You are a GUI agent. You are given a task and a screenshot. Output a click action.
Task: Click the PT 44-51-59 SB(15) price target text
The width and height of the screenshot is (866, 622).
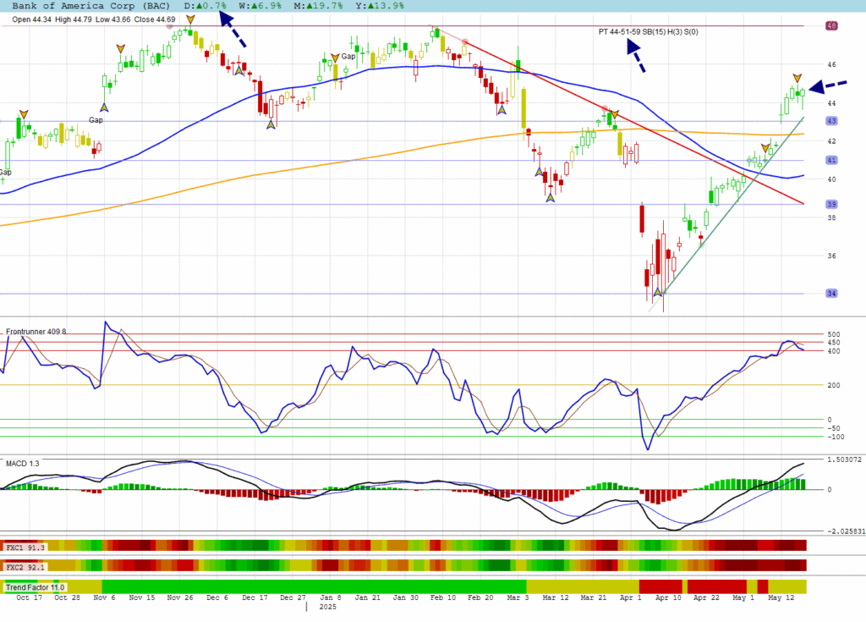(649, 31)
